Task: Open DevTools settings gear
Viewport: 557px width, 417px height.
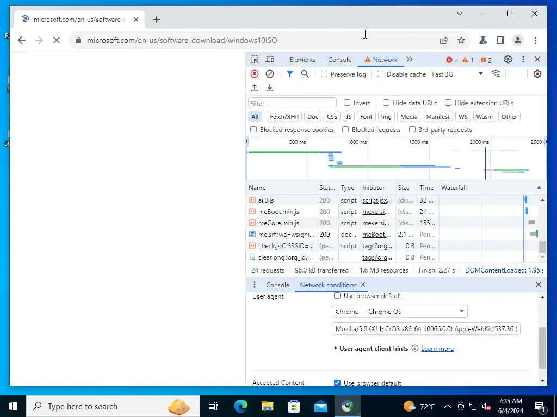Action: point(508,60)
